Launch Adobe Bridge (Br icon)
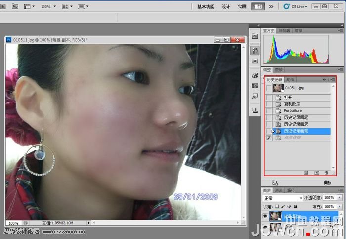The height and width of the screenshot is (239, 346). click(x=2, y=6)
